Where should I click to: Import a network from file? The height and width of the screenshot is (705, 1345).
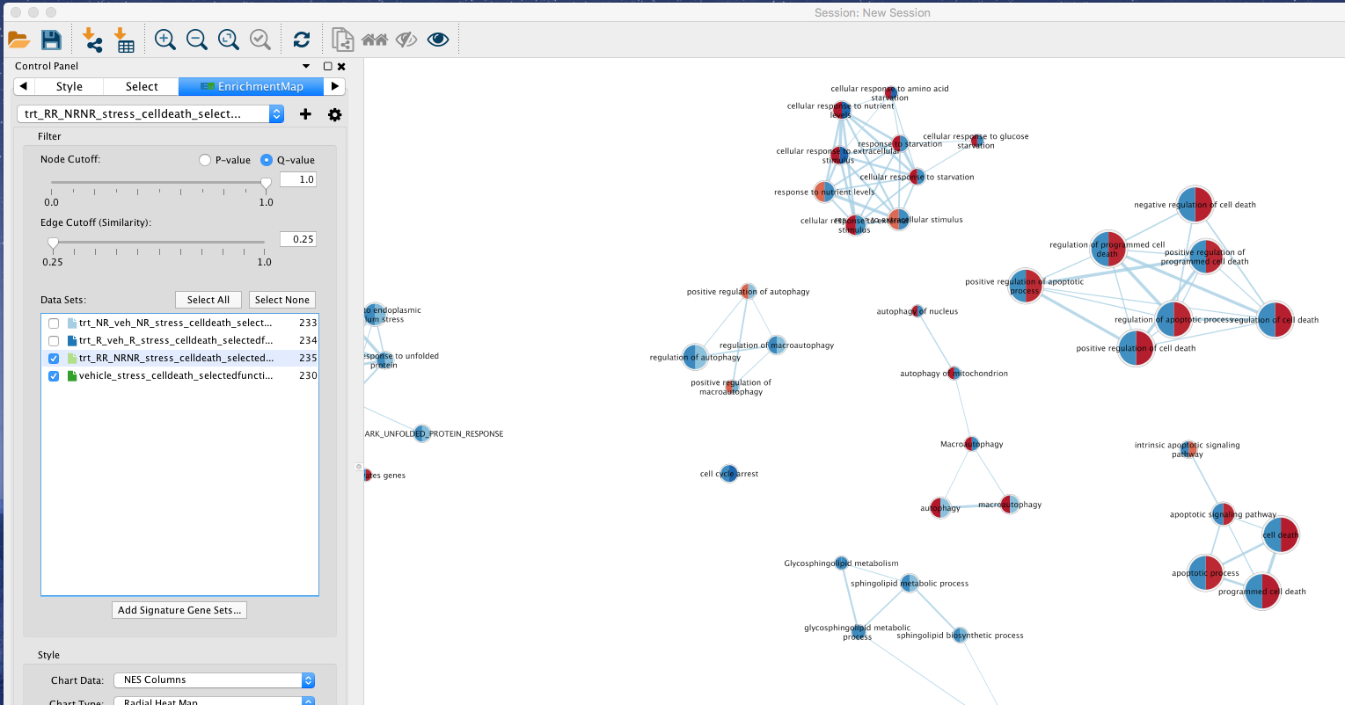(x=91, y=40)
